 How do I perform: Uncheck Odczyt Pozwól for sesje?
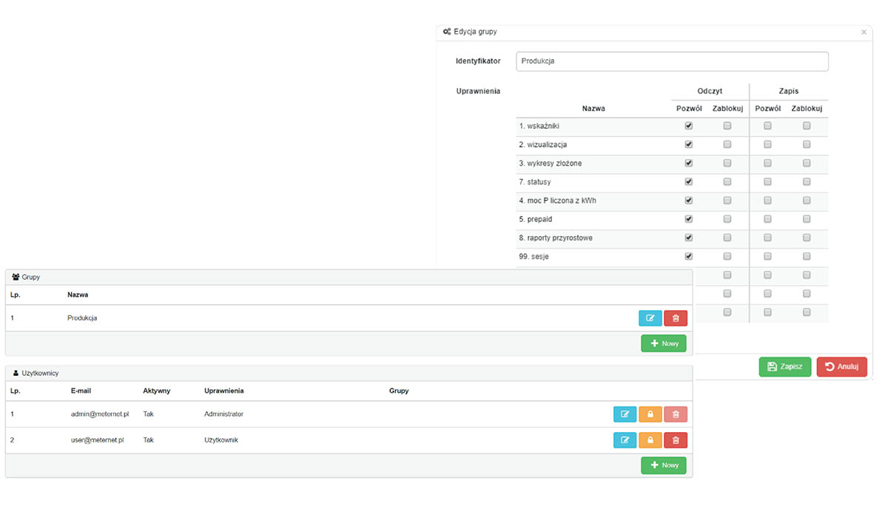pyautogui.click(x=689, y=257)
